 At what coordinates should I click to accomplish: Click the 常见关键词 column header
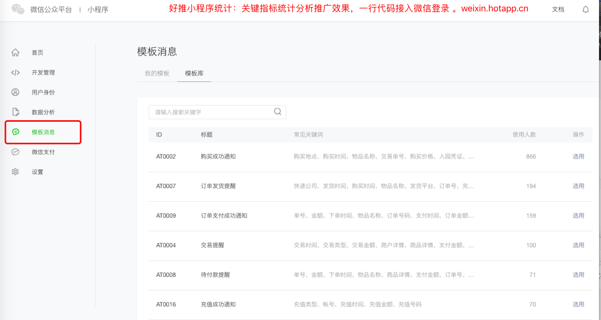tap(308, 135)
